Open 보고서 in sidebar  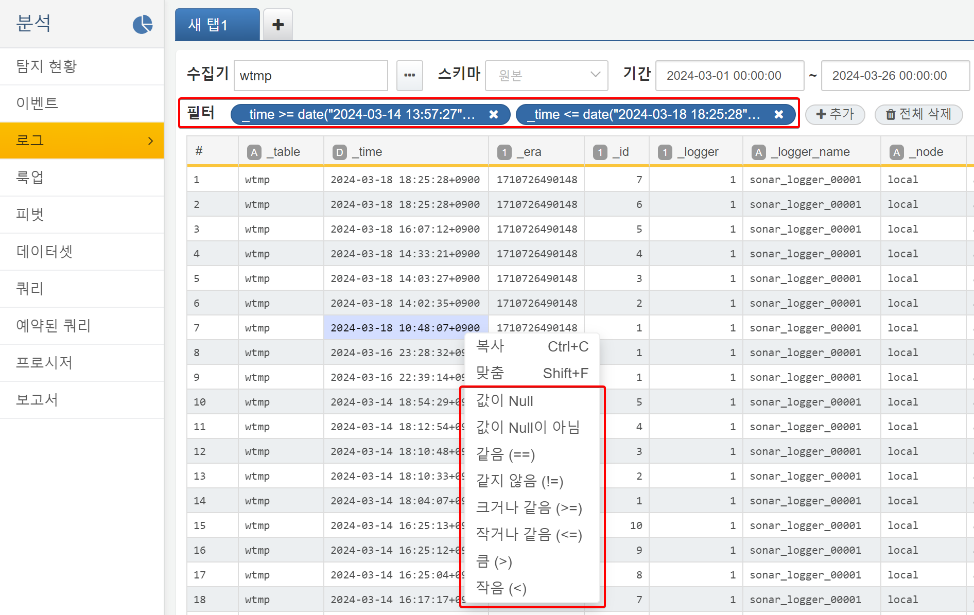[82, 400]
